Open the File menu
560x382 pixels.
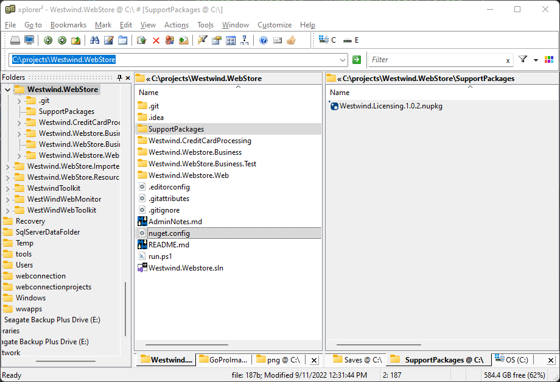(10, 25)
